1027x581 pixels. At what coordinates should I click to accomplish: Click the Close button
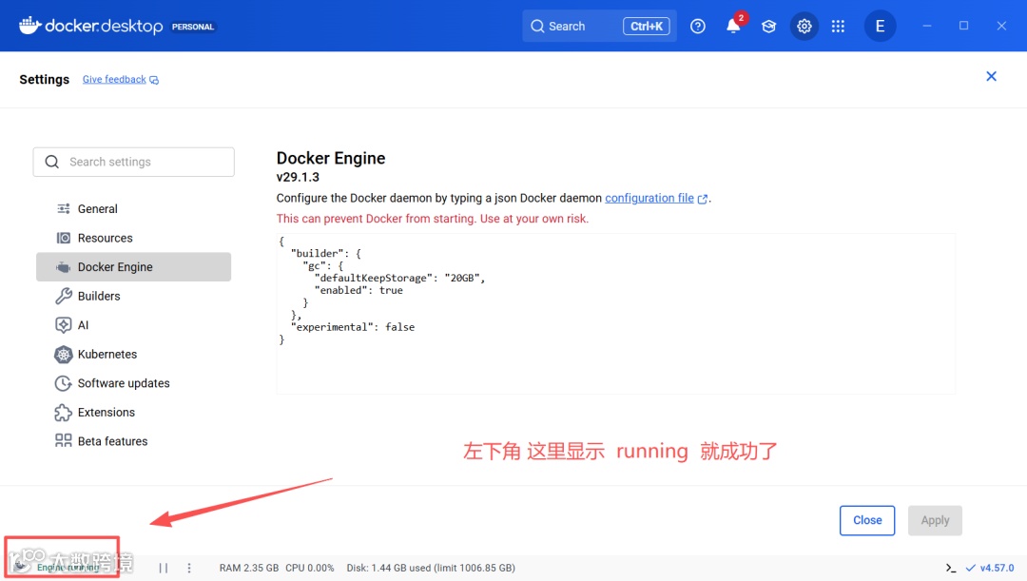coord(867,520)
